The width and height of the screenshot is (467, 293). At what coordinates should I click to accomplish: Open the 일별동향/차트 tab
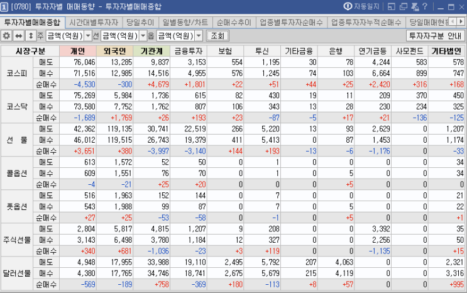[185, 23]
